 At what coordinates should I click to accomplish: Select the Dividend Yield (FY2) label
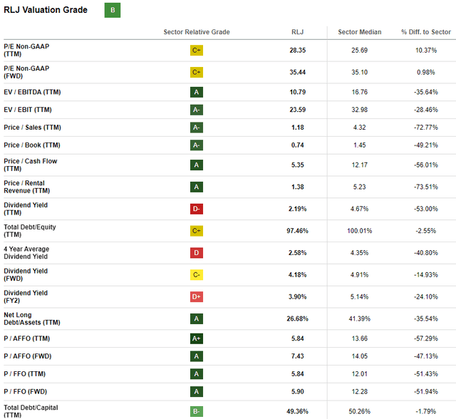pos(26,297)
